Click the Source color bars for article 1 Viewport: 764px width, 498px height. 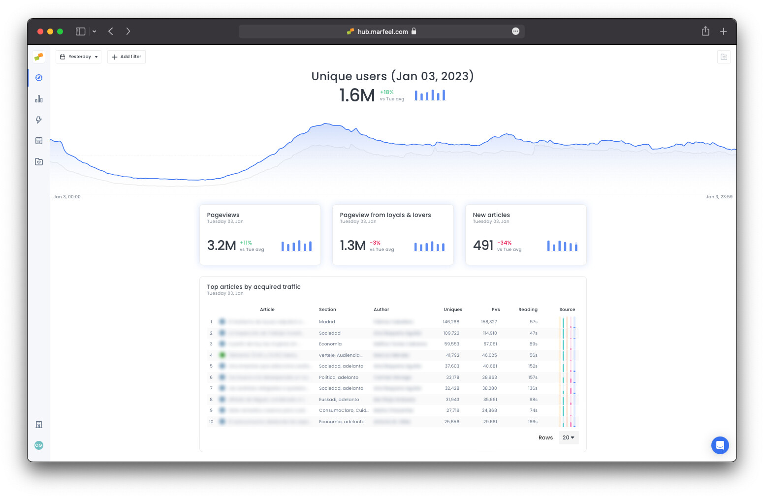(567, 321)
